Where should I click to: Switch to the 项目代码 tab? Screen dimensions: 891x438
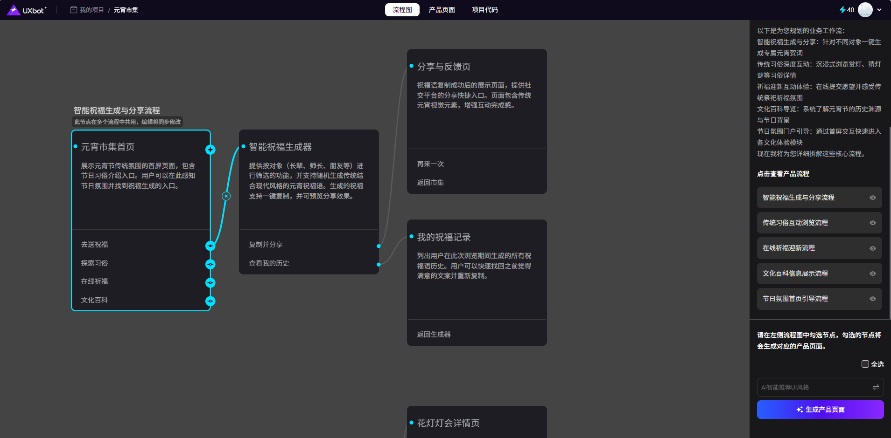click(484, 10)
